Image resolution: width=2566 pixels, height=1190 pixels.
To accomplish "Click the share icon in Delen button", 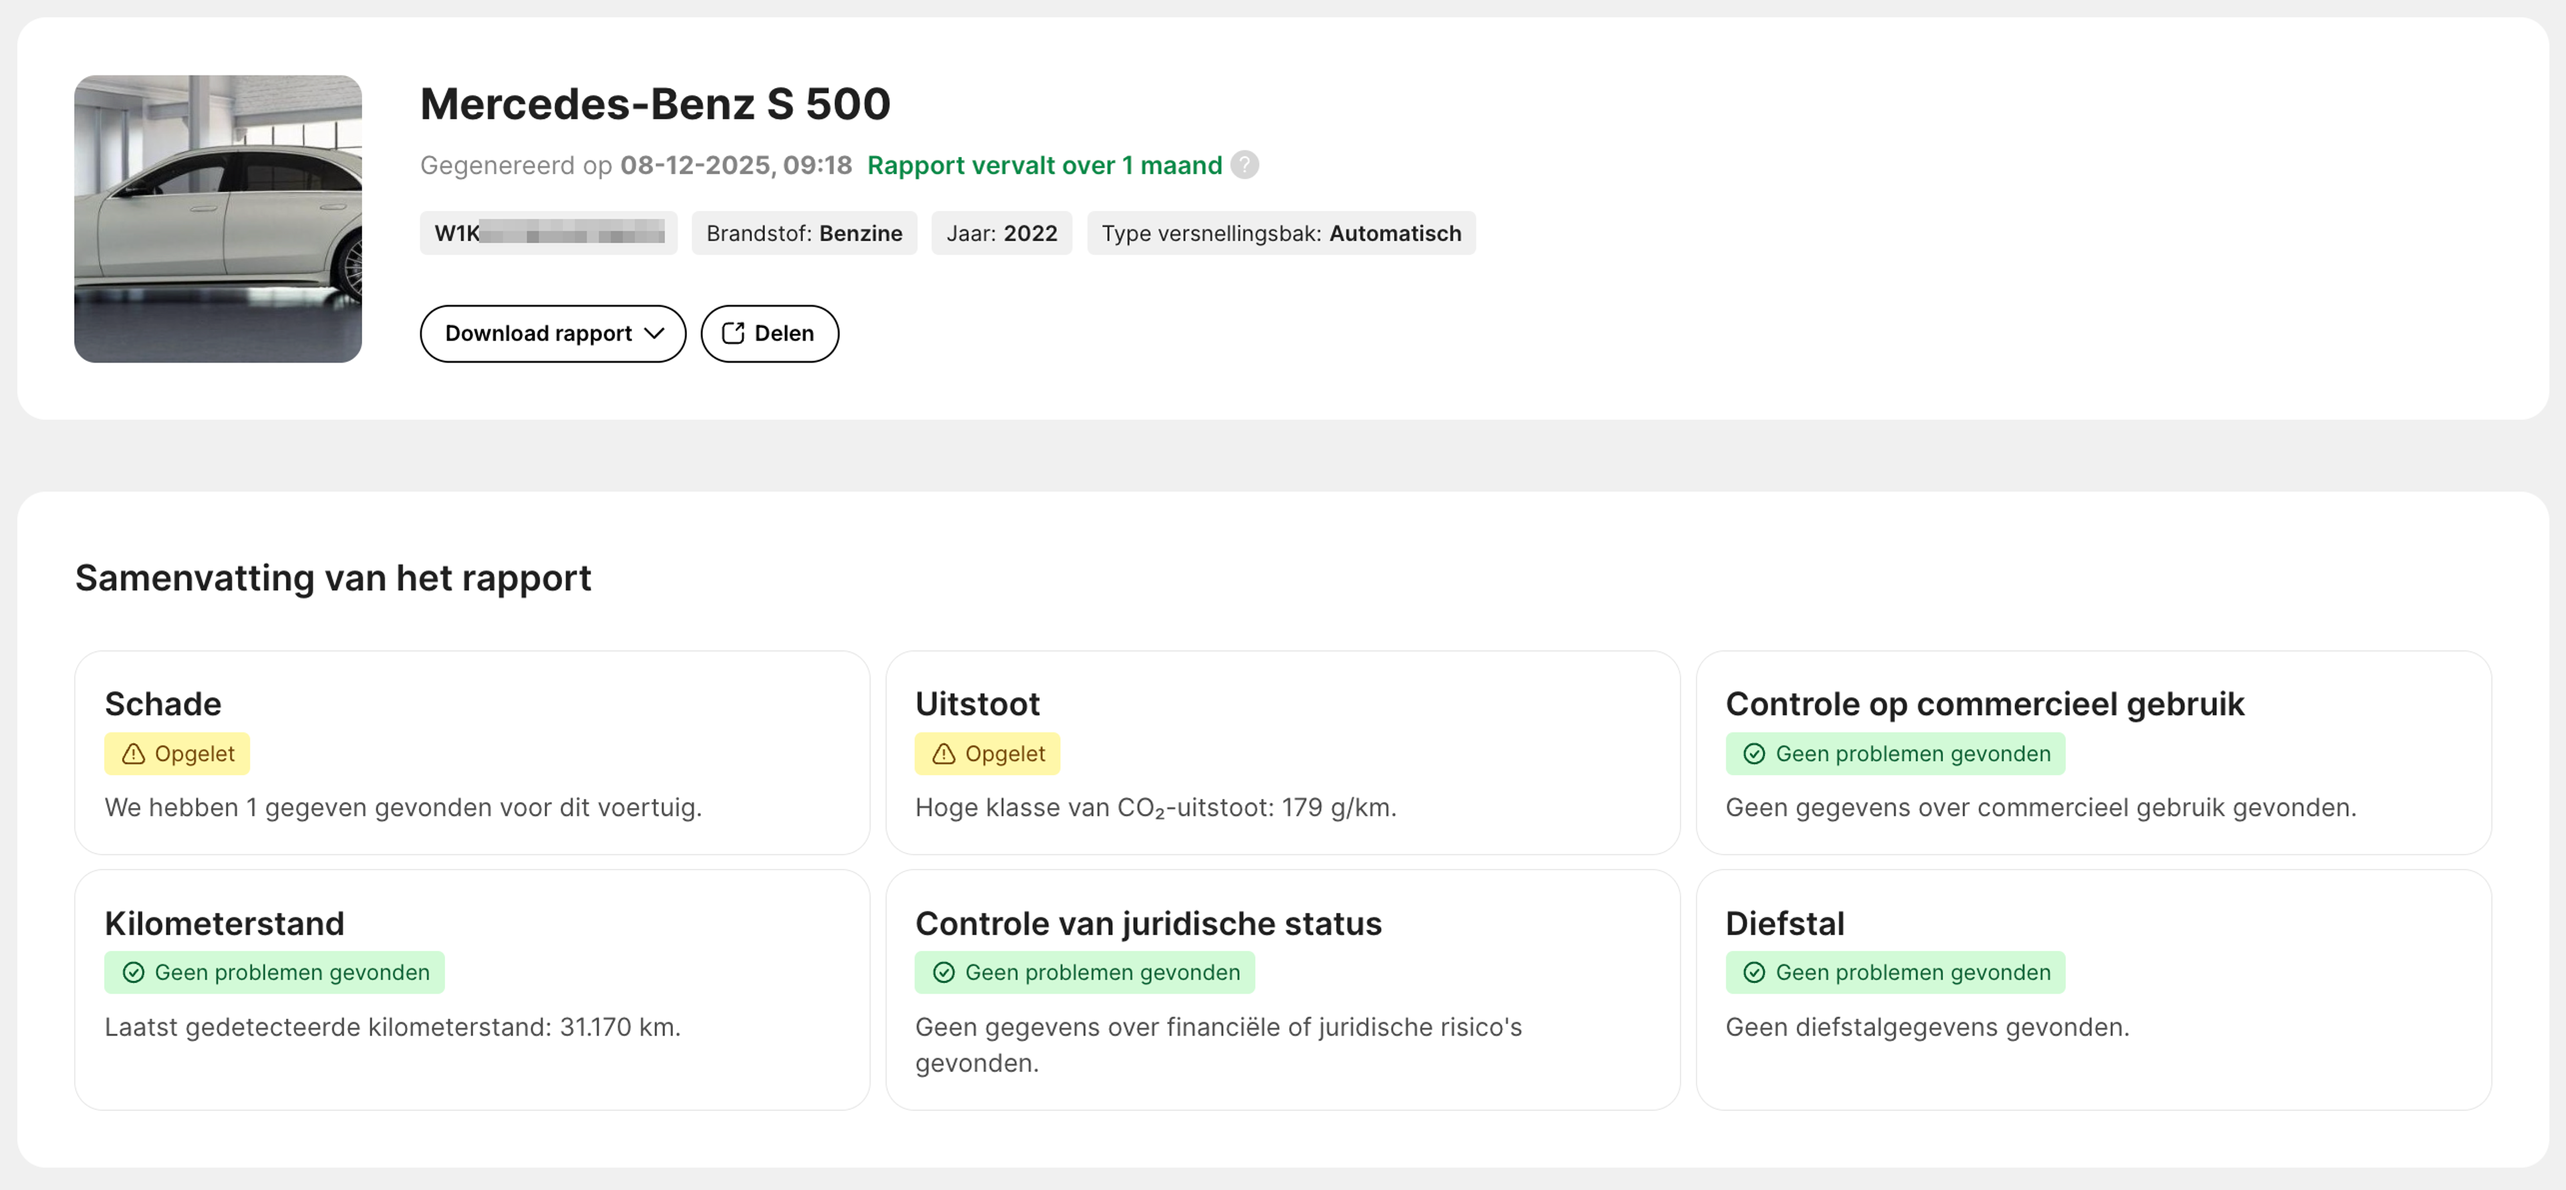I will point(733,333).
